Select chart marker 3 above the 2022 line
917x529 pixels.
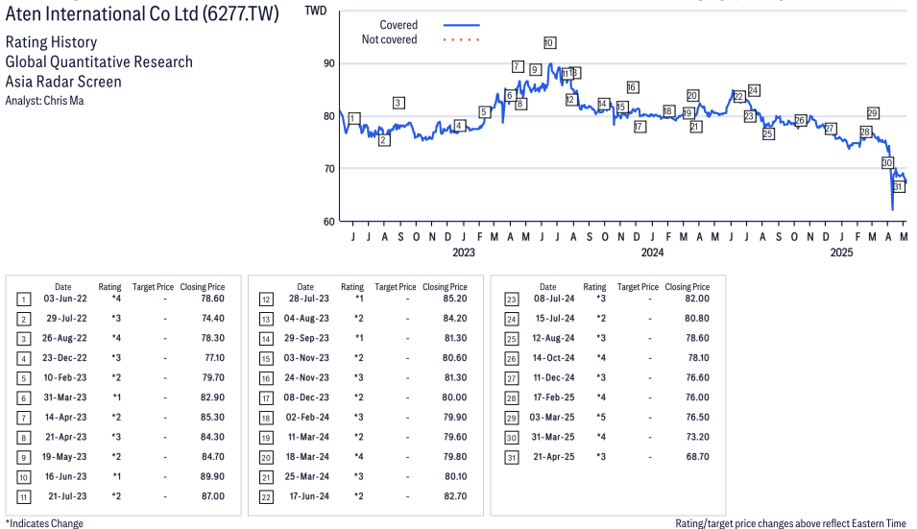pos(398,103)
